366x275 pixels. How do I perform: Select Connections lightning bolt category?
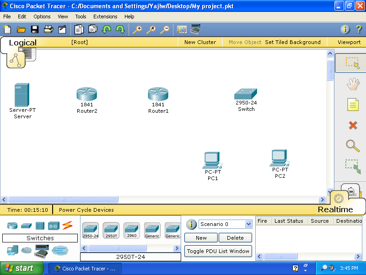[67, 225]
